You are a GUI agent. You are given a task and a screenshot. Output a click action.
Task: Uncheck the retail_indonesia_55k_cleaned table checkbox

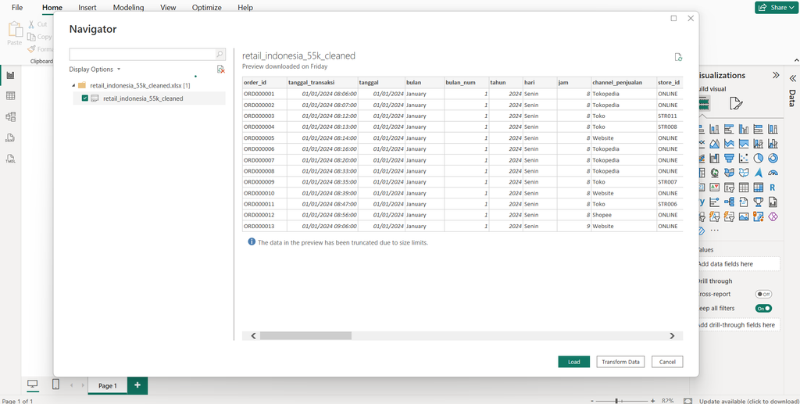pos(85,98)
